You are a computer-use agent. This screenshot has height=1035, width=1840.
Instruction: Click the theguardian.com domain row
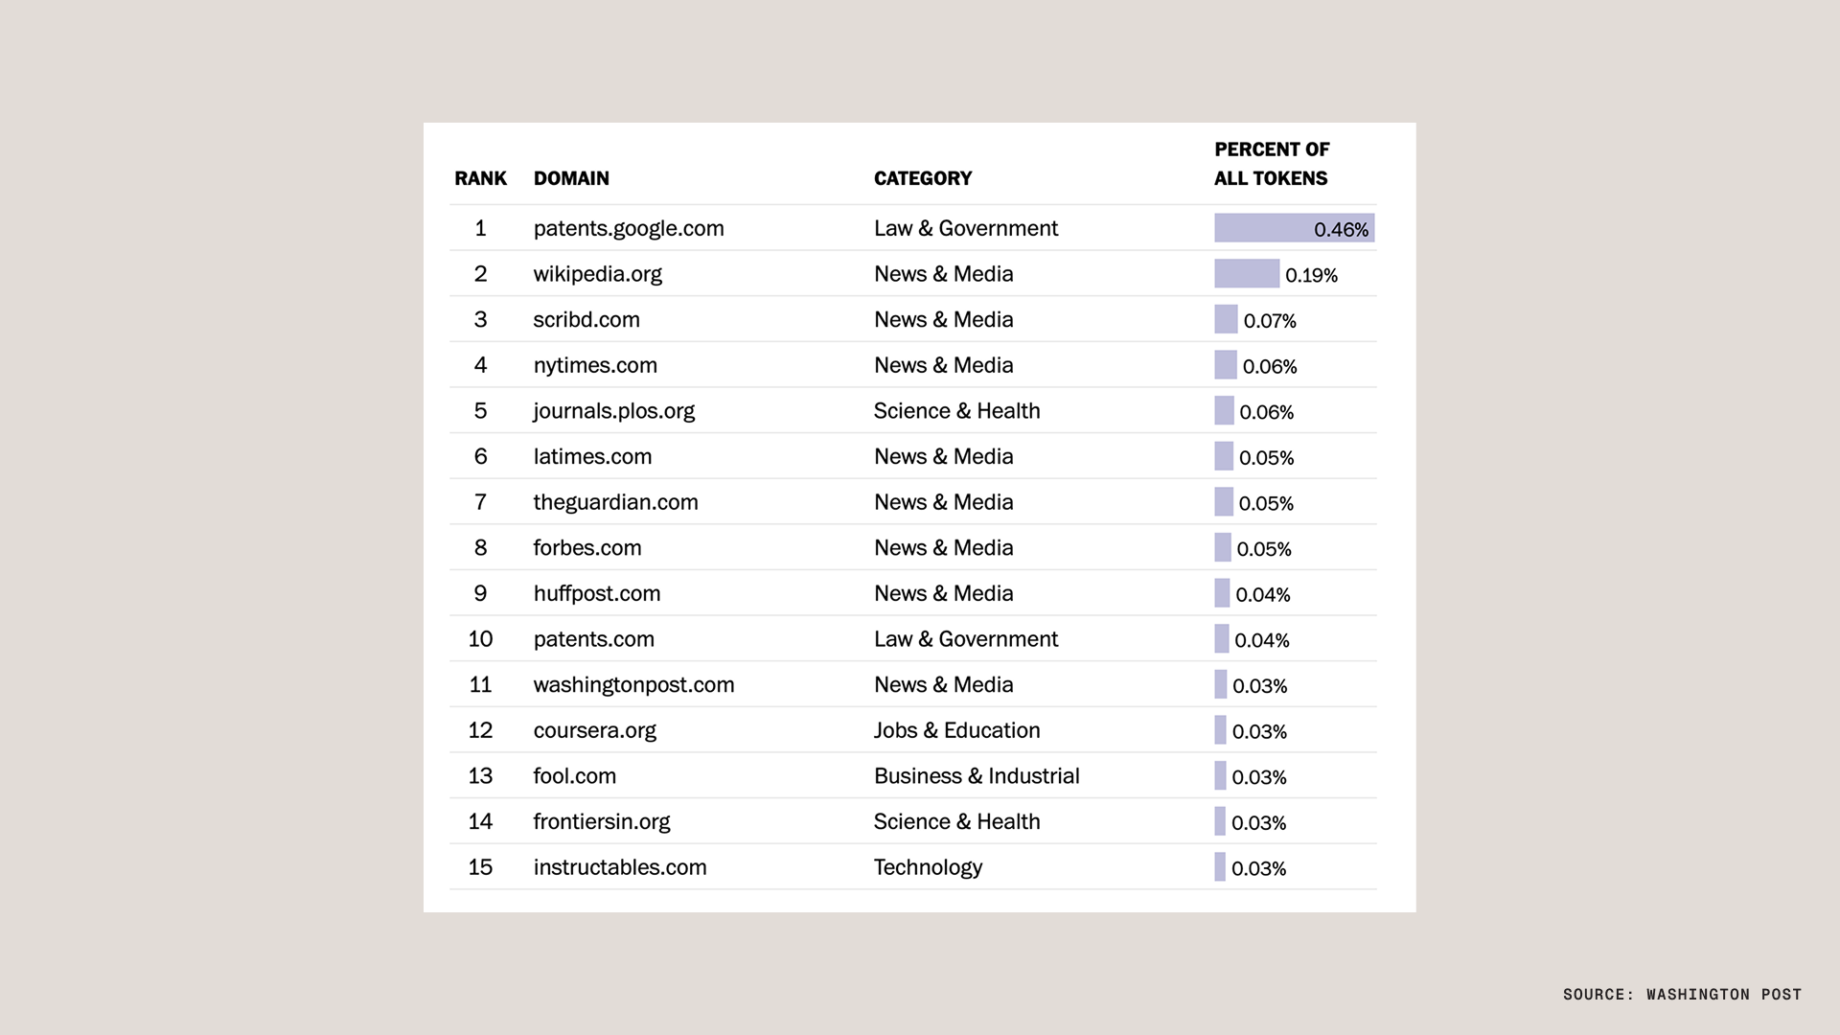click(615, 502)
